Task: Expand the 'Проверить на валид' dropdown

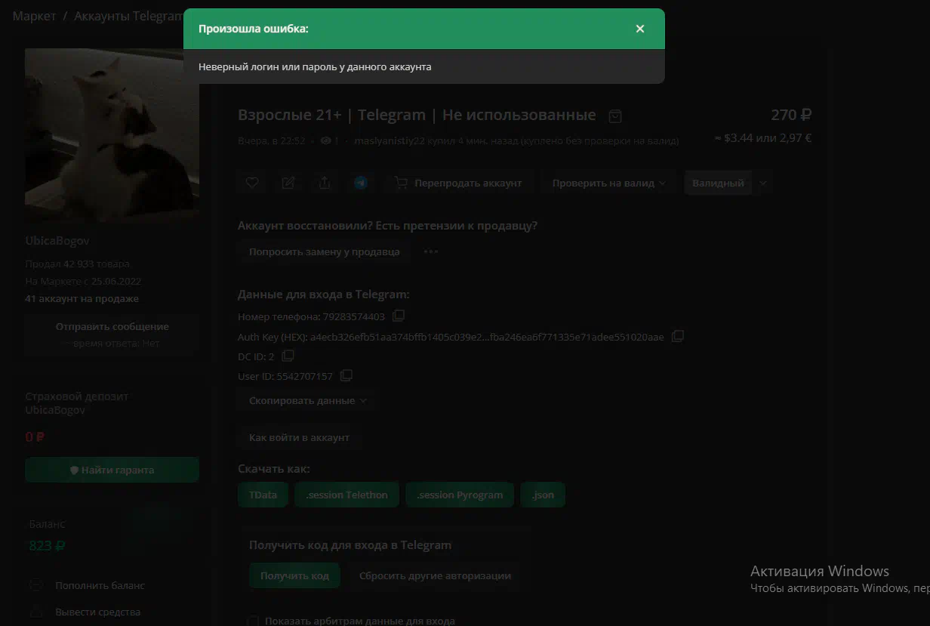Action: point(608,183)
